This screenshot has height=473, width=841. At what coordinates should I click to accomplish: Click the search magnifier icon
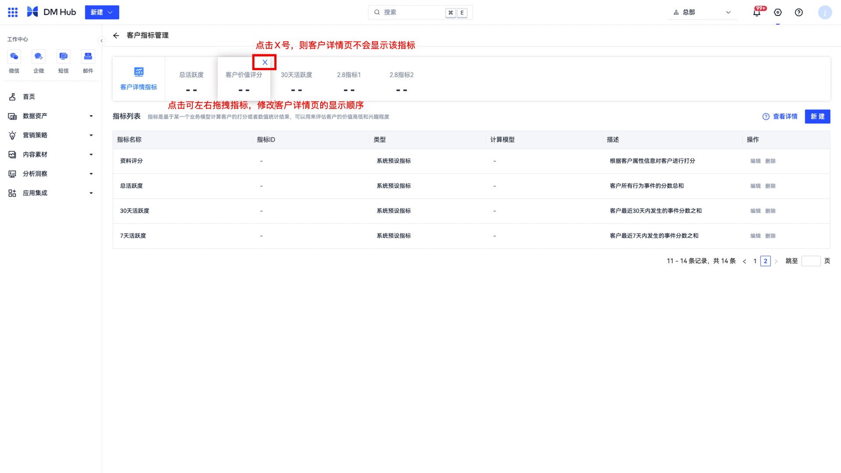[x=377, y=12]
